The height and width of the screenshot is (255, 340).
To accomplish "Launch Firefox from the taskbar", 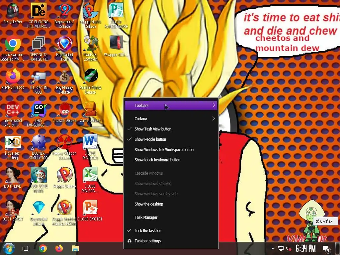I will pyautogui.click(x=59, y=248).
